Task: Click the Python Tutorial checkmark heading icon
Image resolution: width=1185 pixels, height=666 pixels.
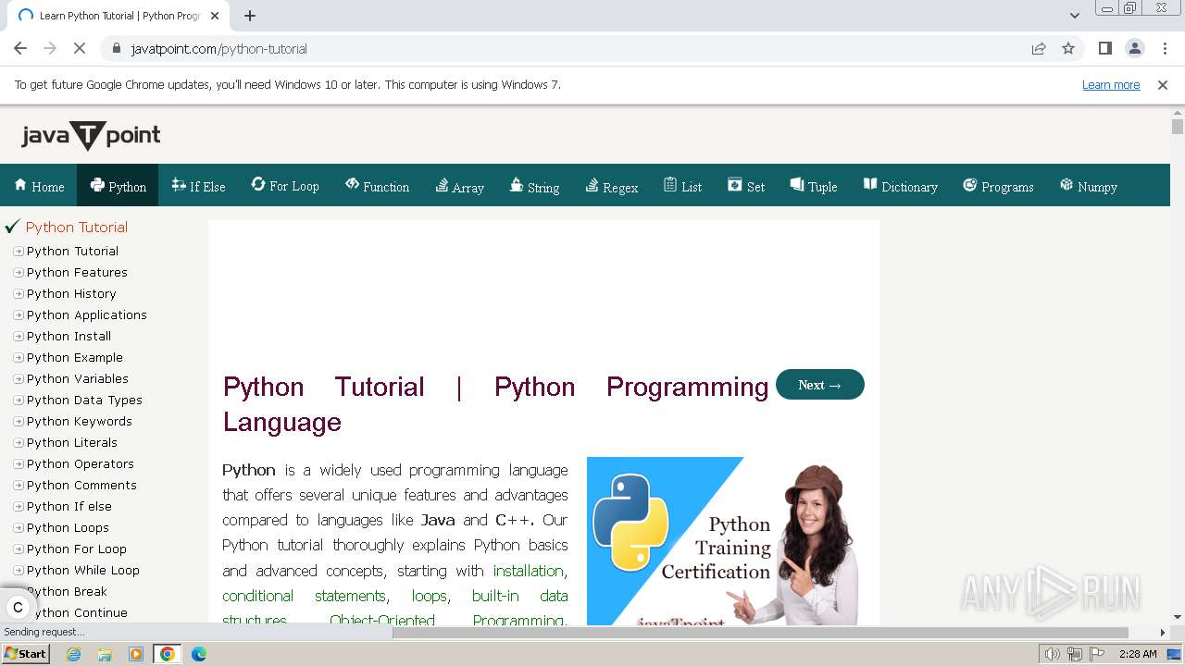Action: [x=12, y=227]
